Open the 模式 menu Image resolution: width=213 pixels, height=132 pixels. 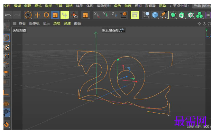click(x=38, y=6)
